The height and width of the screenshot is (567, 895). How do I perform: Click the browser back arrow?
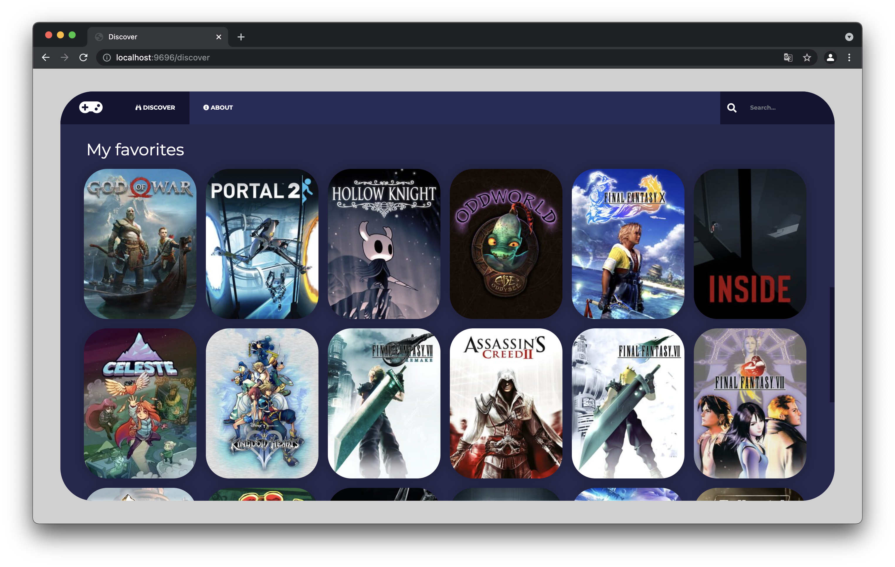[x=46, y=57]
